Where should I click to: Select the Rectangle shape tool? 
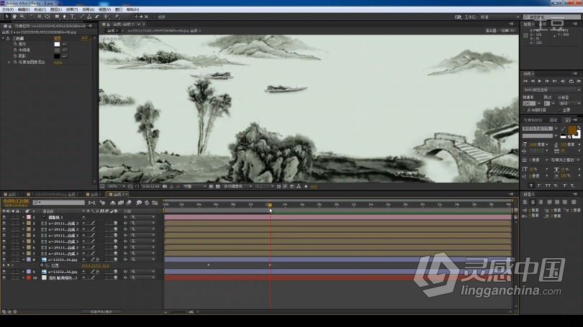tap(57, 17)
